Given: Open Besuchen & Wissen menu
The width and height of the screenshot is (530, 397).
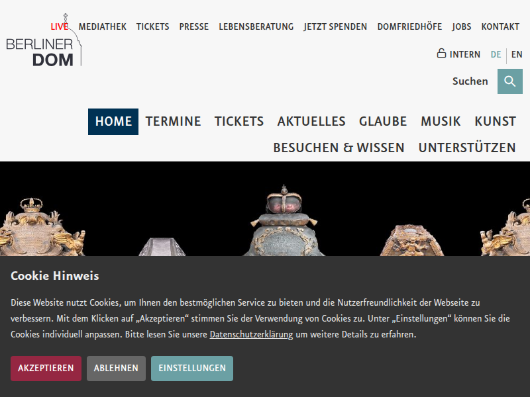Looking at the screenshot, I should coord(339,148).
